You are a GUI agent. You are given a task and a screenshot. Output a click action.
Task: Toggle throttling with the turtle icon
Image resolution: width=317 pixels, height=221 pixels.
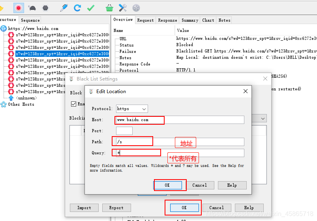click(32, 8)
